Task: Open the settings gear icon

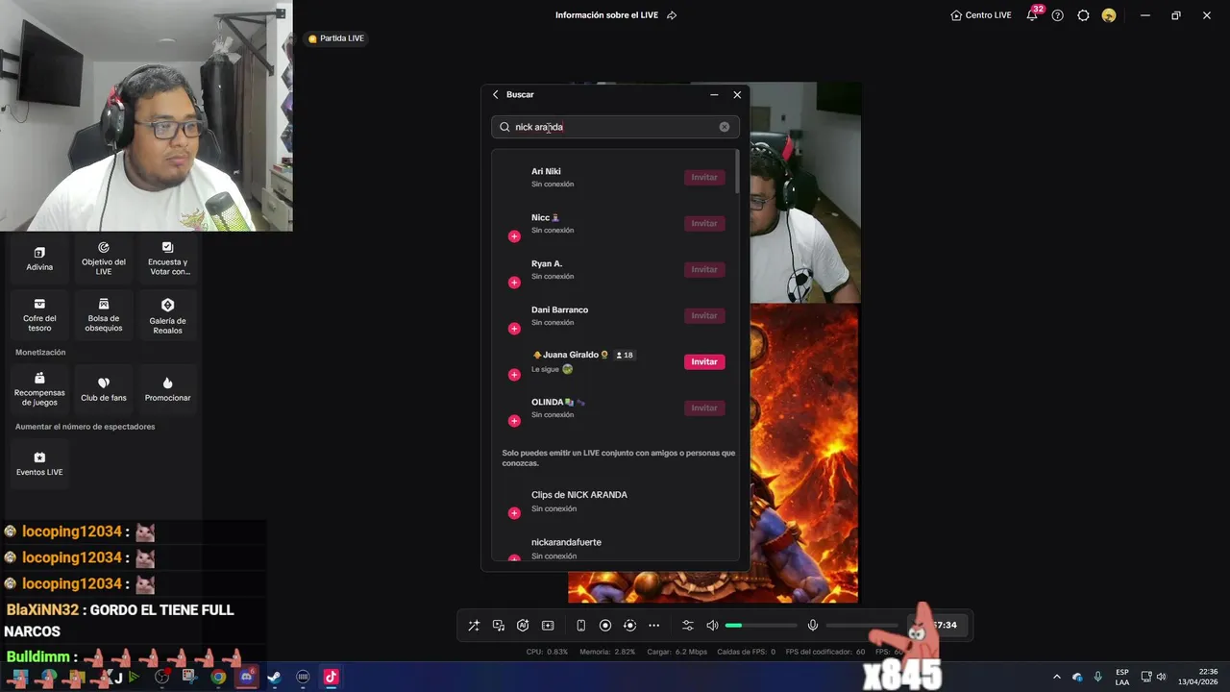Action: (1083, 15)
